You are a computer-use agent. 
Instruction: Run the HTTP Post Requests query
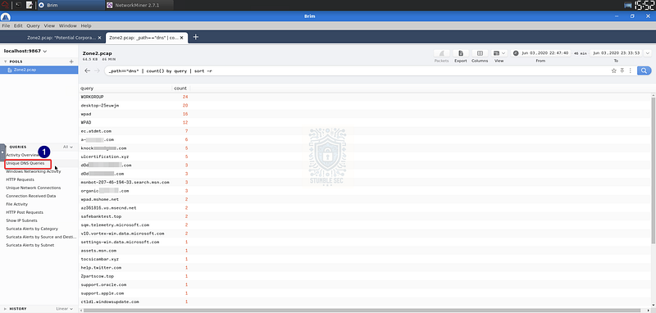coord(25,212)
